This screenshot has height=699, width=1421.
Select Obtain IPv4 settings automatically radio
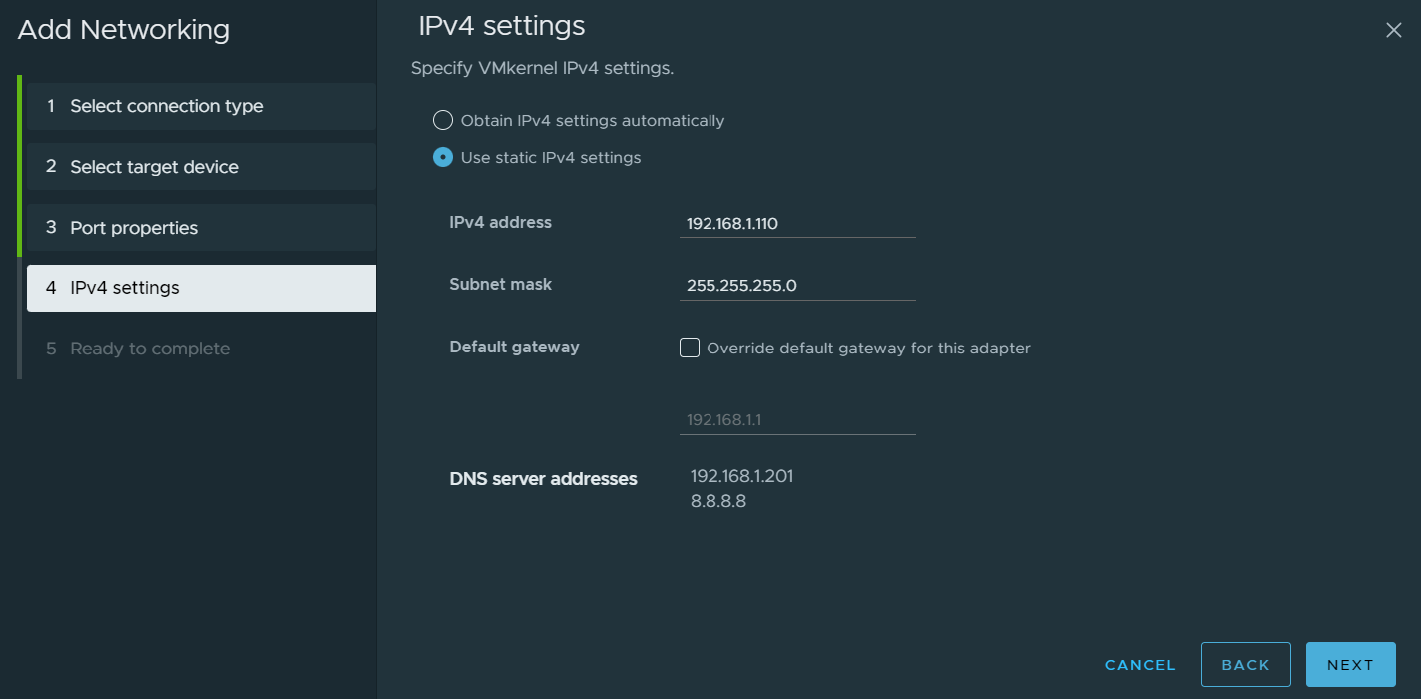click(443, 121)
